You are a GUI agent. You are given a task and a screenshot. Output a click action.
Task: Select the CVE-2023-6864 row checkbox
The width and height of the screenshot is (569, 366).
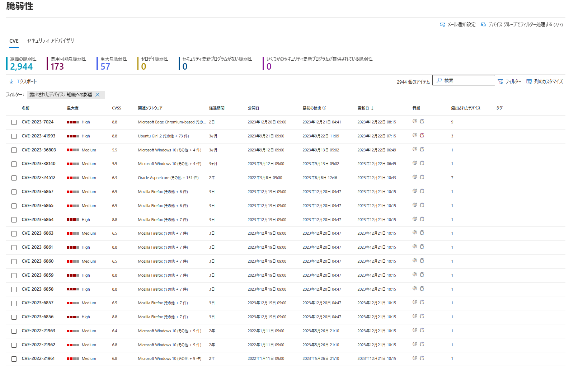click(x=14, y=220)
